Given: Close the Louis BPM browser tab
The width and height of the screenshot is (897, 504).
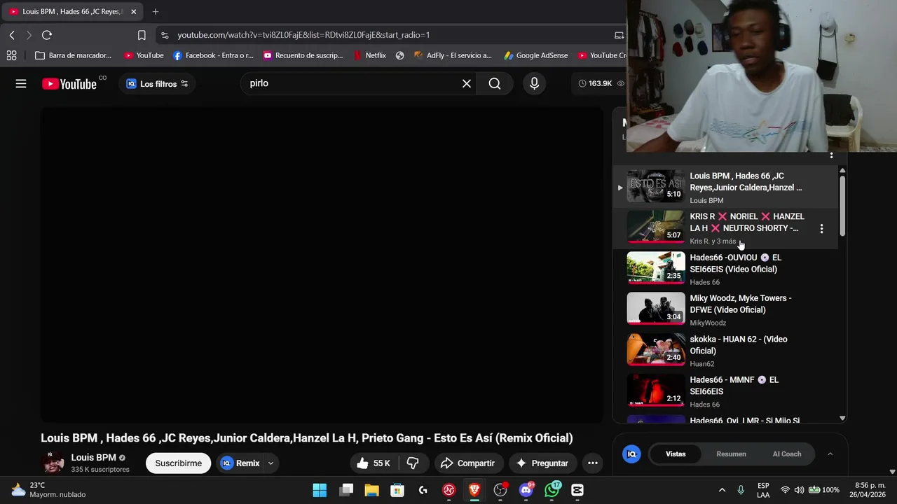Looking at the screenshot, I should pyautogui.click(x=134, y=12).
